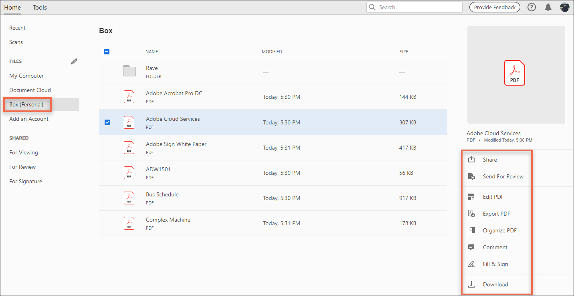574x296 pixels.
Task: Select the Send For Review icon
Action: click(x=471, y=176)
